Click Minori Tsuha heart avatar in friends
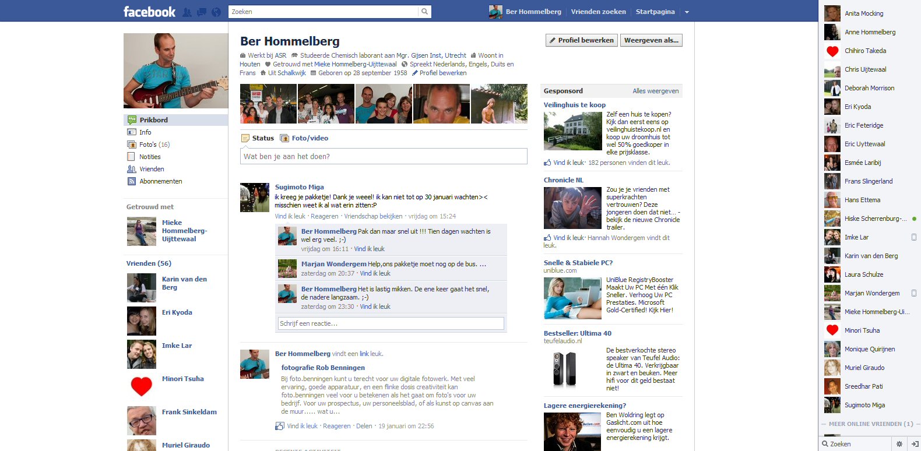921x451 pixels. tap(142, 387)
